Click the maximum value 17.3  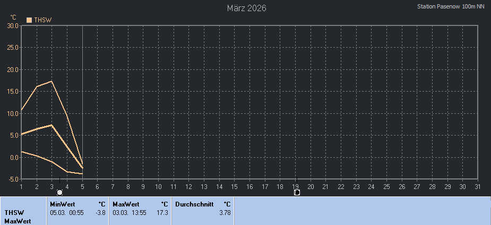(163, 212)
